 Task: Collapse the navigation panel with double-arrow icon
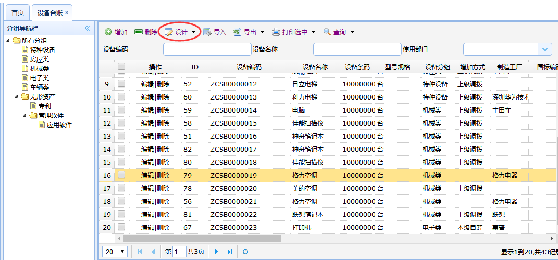(88, 28)
